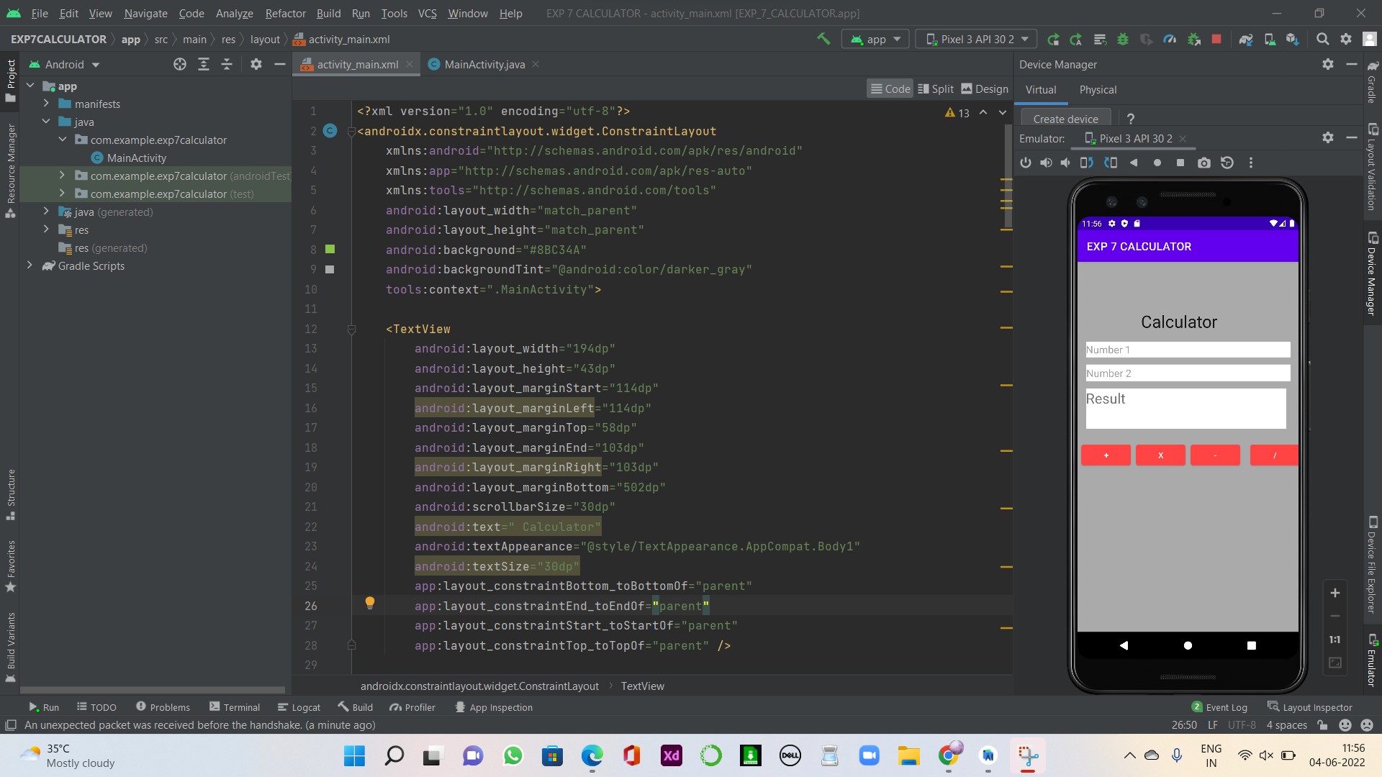Switch the editor to Split view
Viewport: 1382px width, 777px height.
tap(936, 88)
